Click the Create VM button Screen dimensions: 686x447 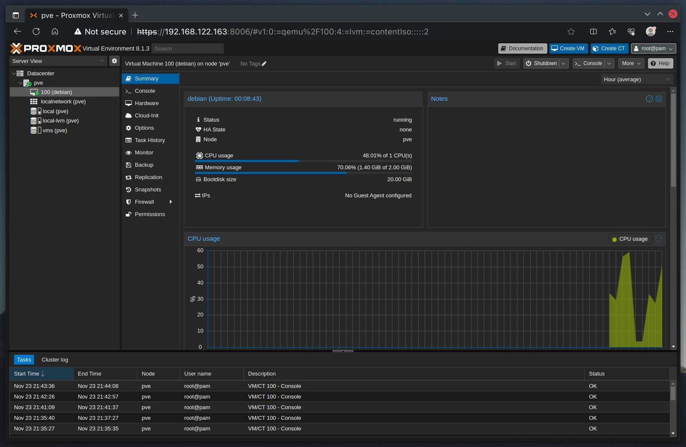pos(568,48)
